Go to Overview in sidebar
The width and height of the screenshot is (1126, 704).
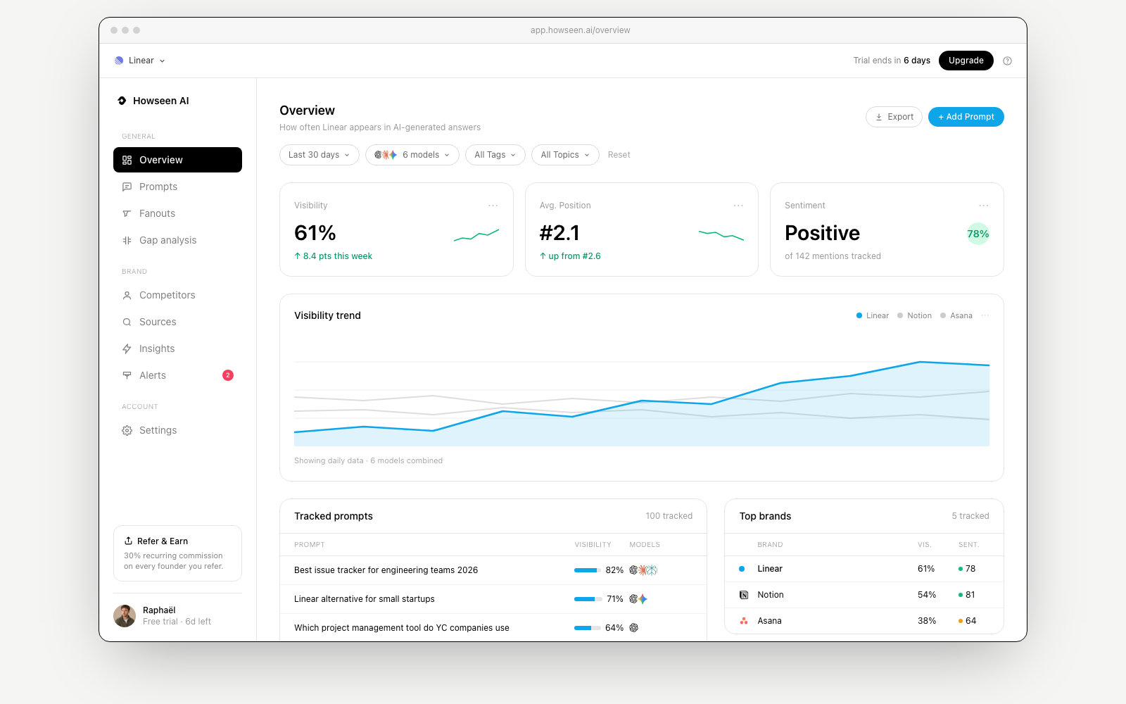[x=177, y=160]
